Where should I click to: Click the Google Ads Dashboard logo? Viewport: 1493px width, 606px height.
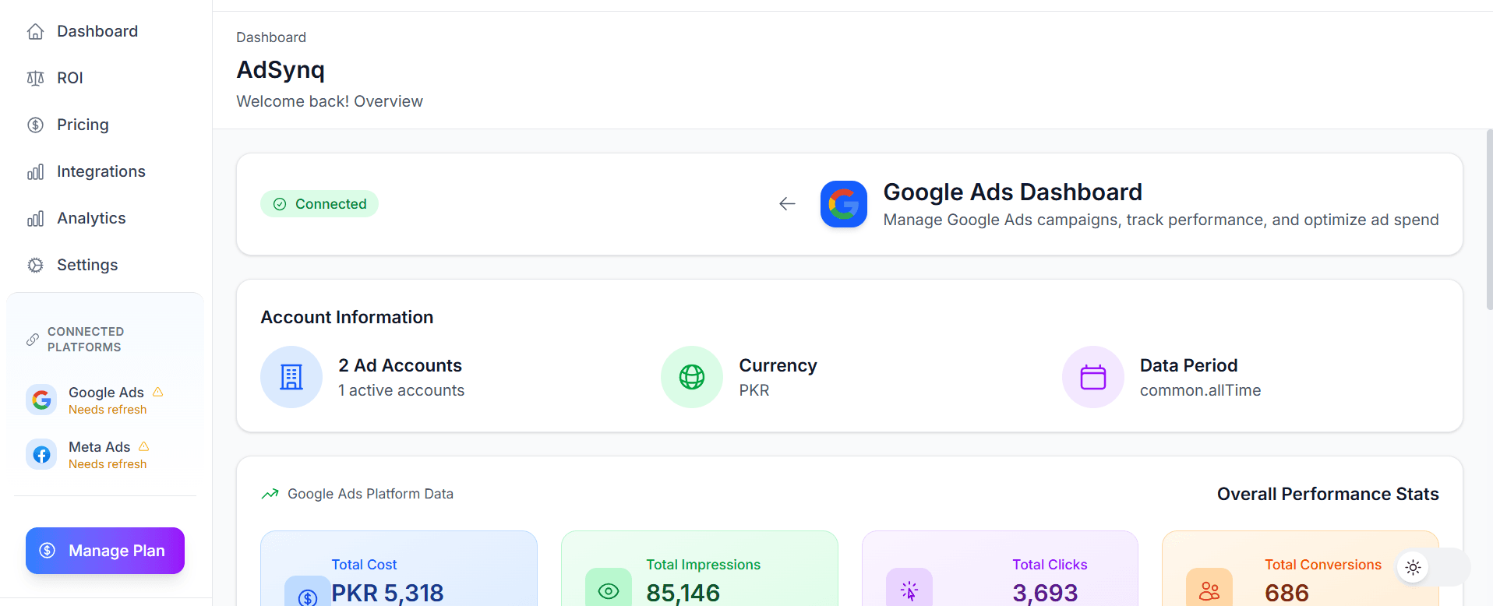point(844,204)
